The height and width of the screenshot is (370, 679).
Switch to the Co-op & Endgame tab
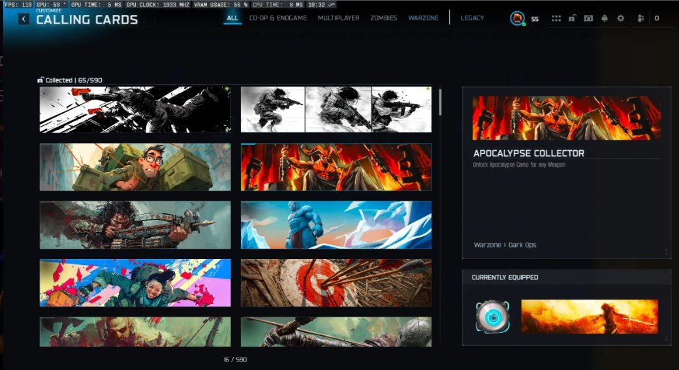click(277, 18)
